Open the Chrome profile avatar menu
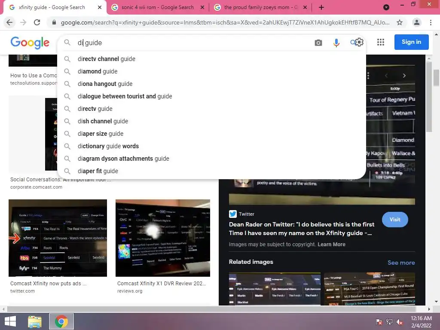Screen dimensions: 440x330 [417, 22]
